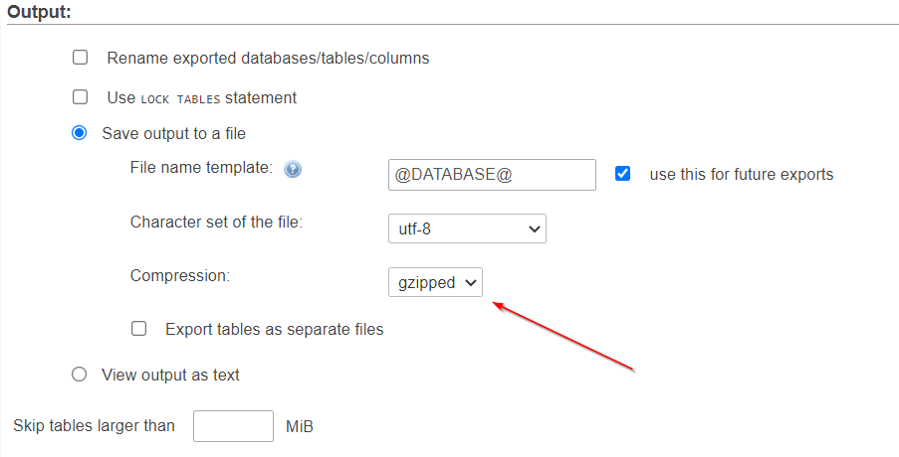Click the chevron arrow of gzipped select

[x=471, y=282]
